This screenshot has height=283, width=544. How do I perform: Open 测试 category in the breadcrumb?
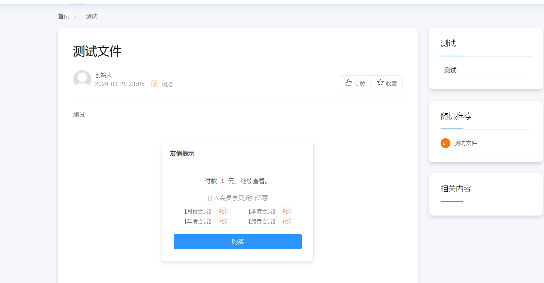click(x=92, y=16)
